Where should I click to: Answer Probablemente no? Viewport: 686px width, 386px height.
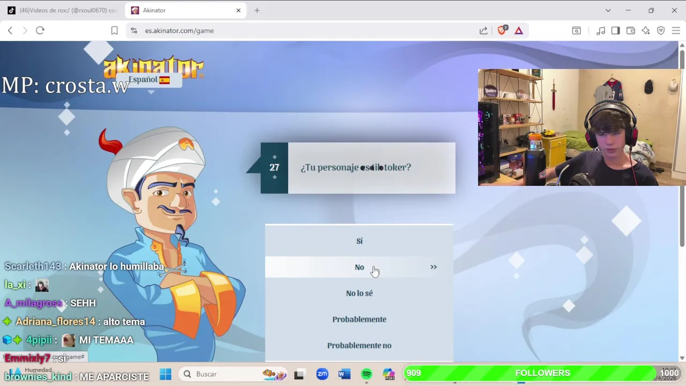(x=359, y=345)
